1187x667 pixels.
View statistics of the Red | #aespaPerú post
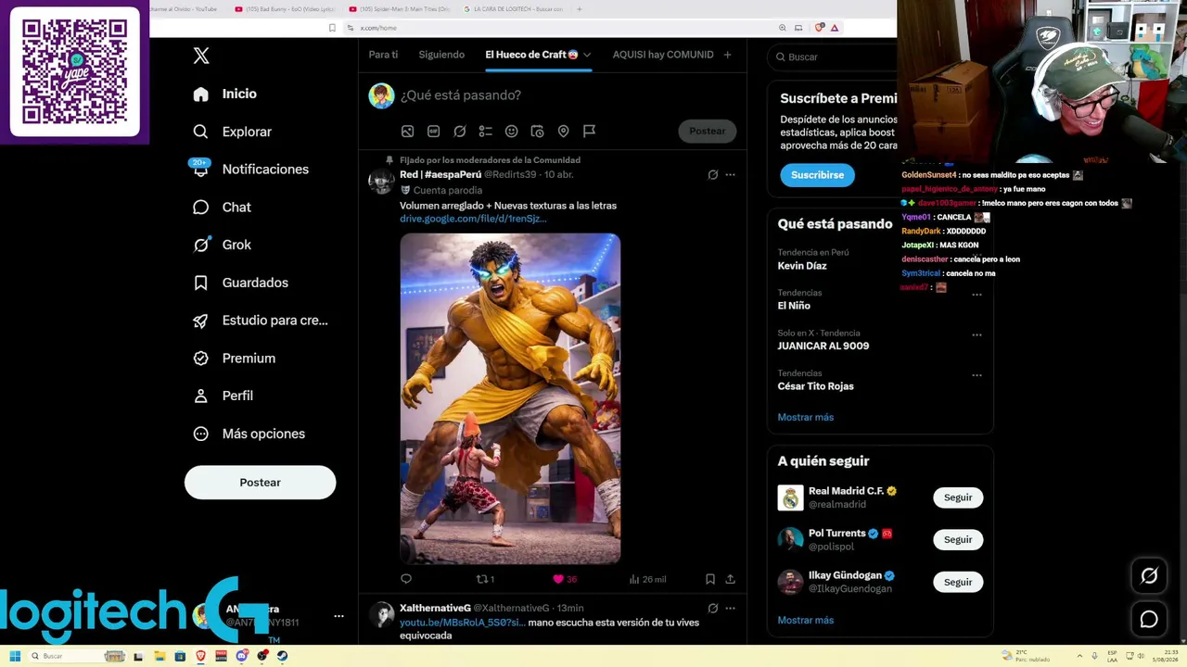647,579
